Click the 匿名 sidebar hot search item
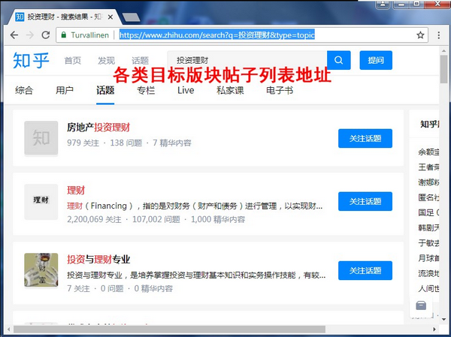451x337 pixels. point(428,197)
